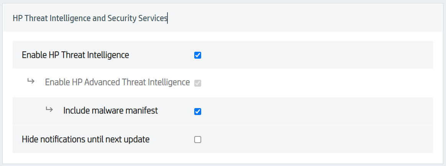The height and width of the screenshot is (166, 446).
Task: Click the word "update" in the last setting
Action: (x=138, y=139)
